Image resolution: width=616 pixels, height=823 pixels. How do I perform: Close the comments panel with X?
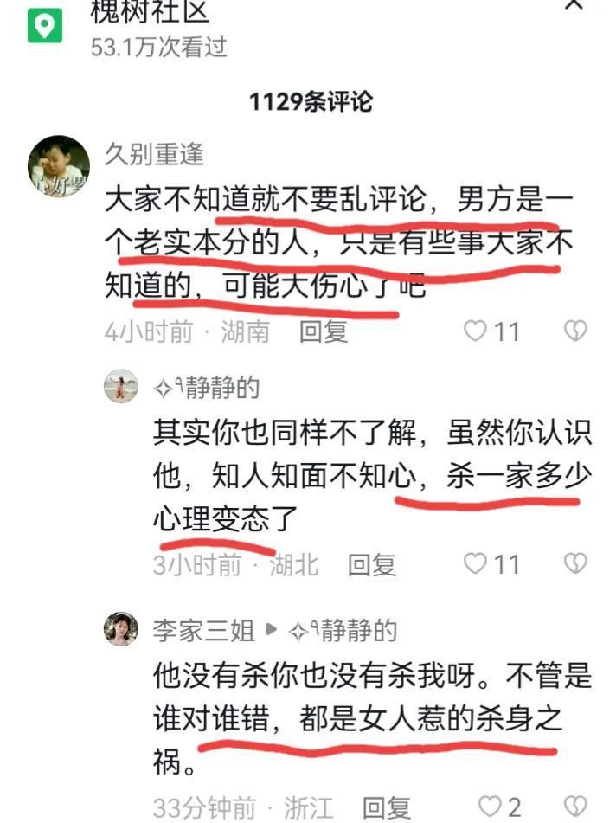574,4
